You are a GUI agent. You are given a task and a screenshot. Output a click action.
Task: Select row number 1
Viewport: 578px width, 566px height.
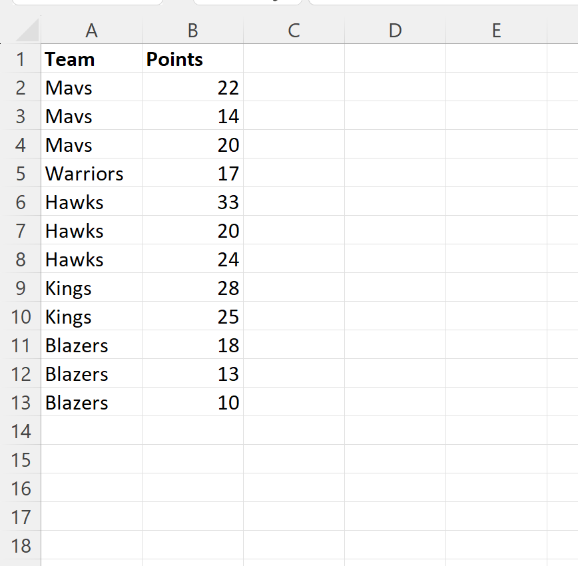[x=21, y=59]
